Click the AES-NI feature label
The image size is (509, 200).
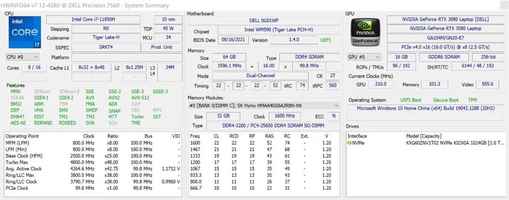[x=18, y=123]
